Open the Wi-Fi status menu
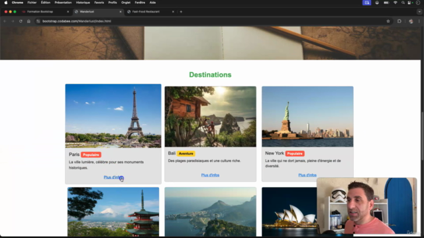 tap(396, 3)
